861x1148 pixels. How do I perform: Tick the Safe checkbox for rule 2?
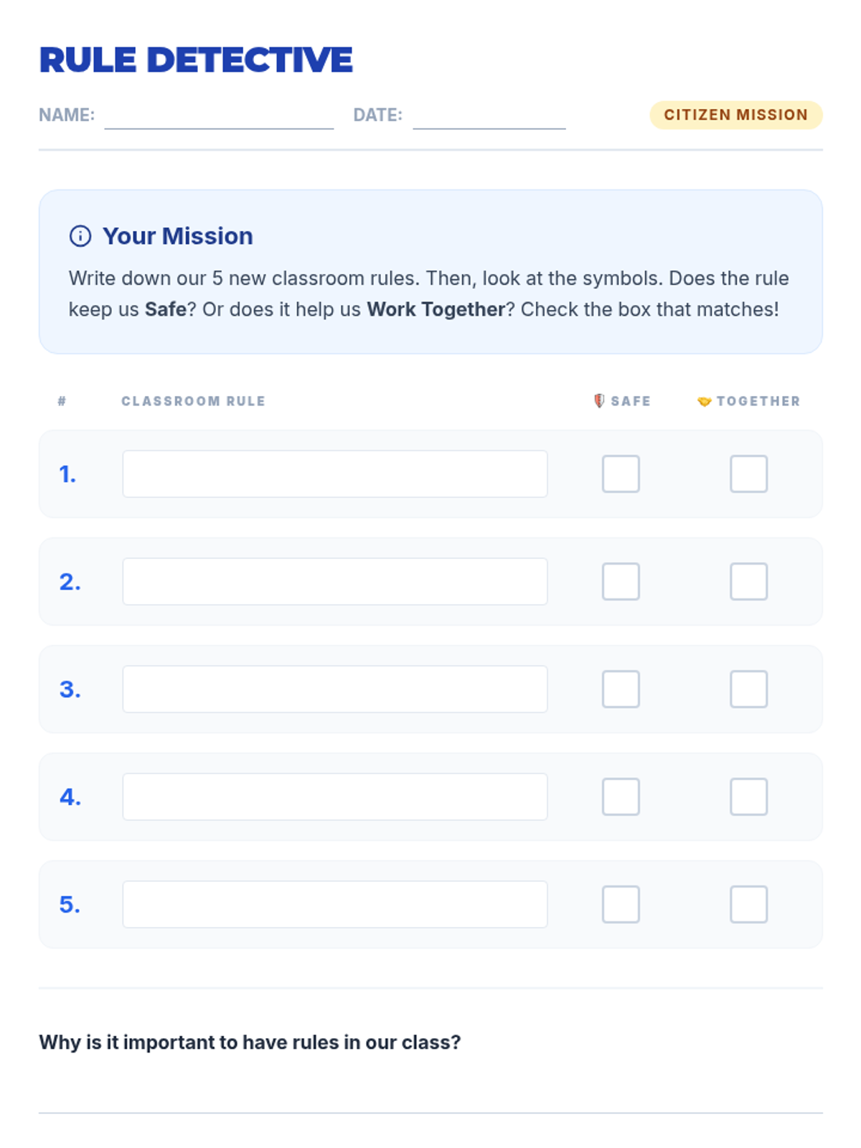(x=621, y=581)
